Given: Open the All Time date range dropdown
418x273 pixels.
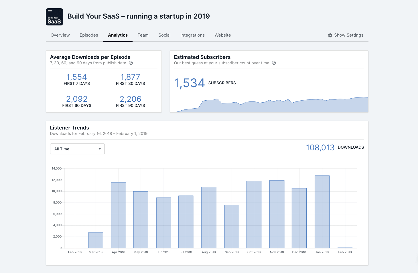Looking at the screenshot, I should tap(77, 149).
